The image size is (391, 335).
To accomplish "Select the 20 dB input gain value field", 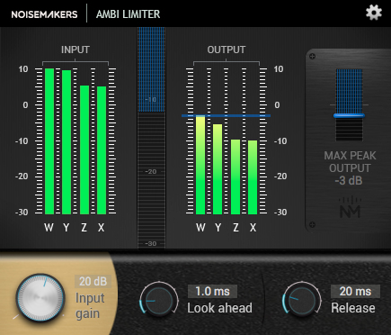I will (93, 282).
